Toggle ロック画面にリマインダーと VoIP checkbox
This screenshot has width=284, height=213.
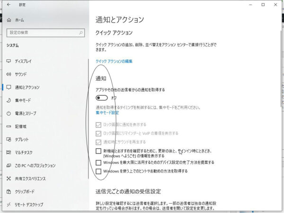[x=98, y=133]
